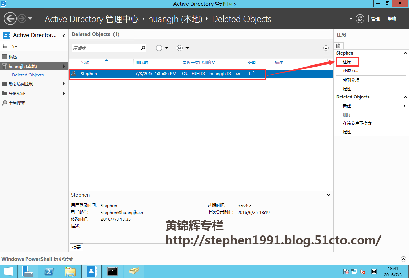Click the Windows Start button
Screen dimensions: 409x278
pos(9,271)
